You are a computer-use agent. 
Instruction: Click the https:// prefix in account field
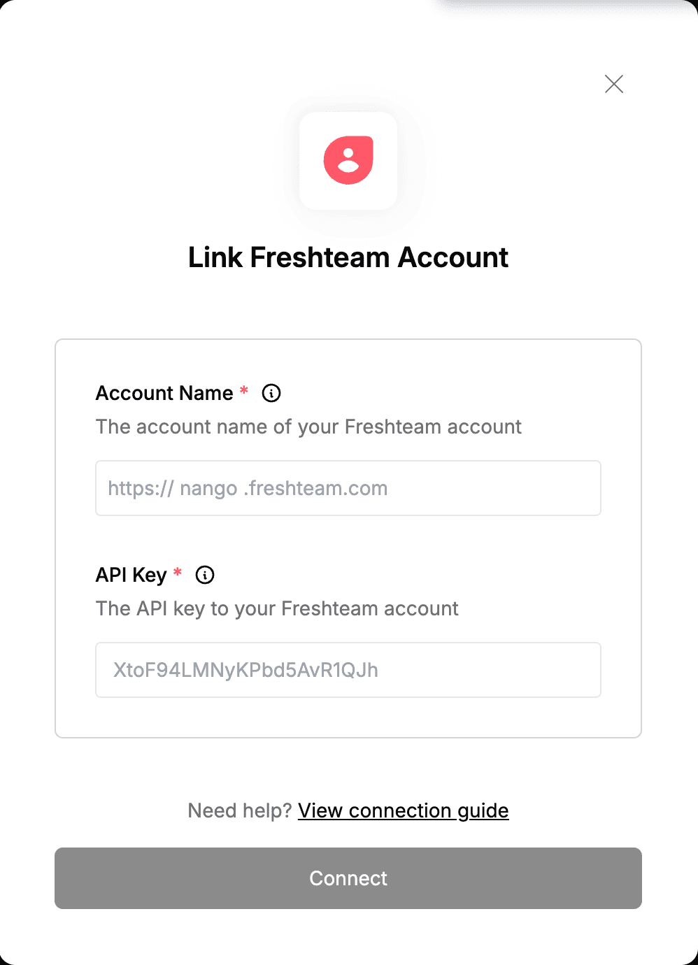[141, 488]
